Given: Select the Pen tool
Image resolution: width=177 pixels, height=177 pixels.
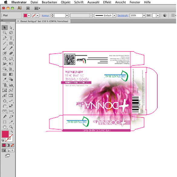Looking at the screenshot, I should click(5, 38).
